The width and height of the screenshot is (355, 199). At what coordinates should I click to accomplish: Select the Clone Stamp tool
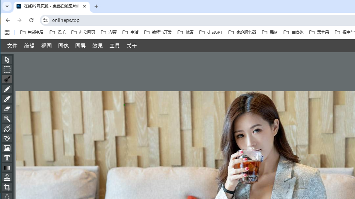7,177
